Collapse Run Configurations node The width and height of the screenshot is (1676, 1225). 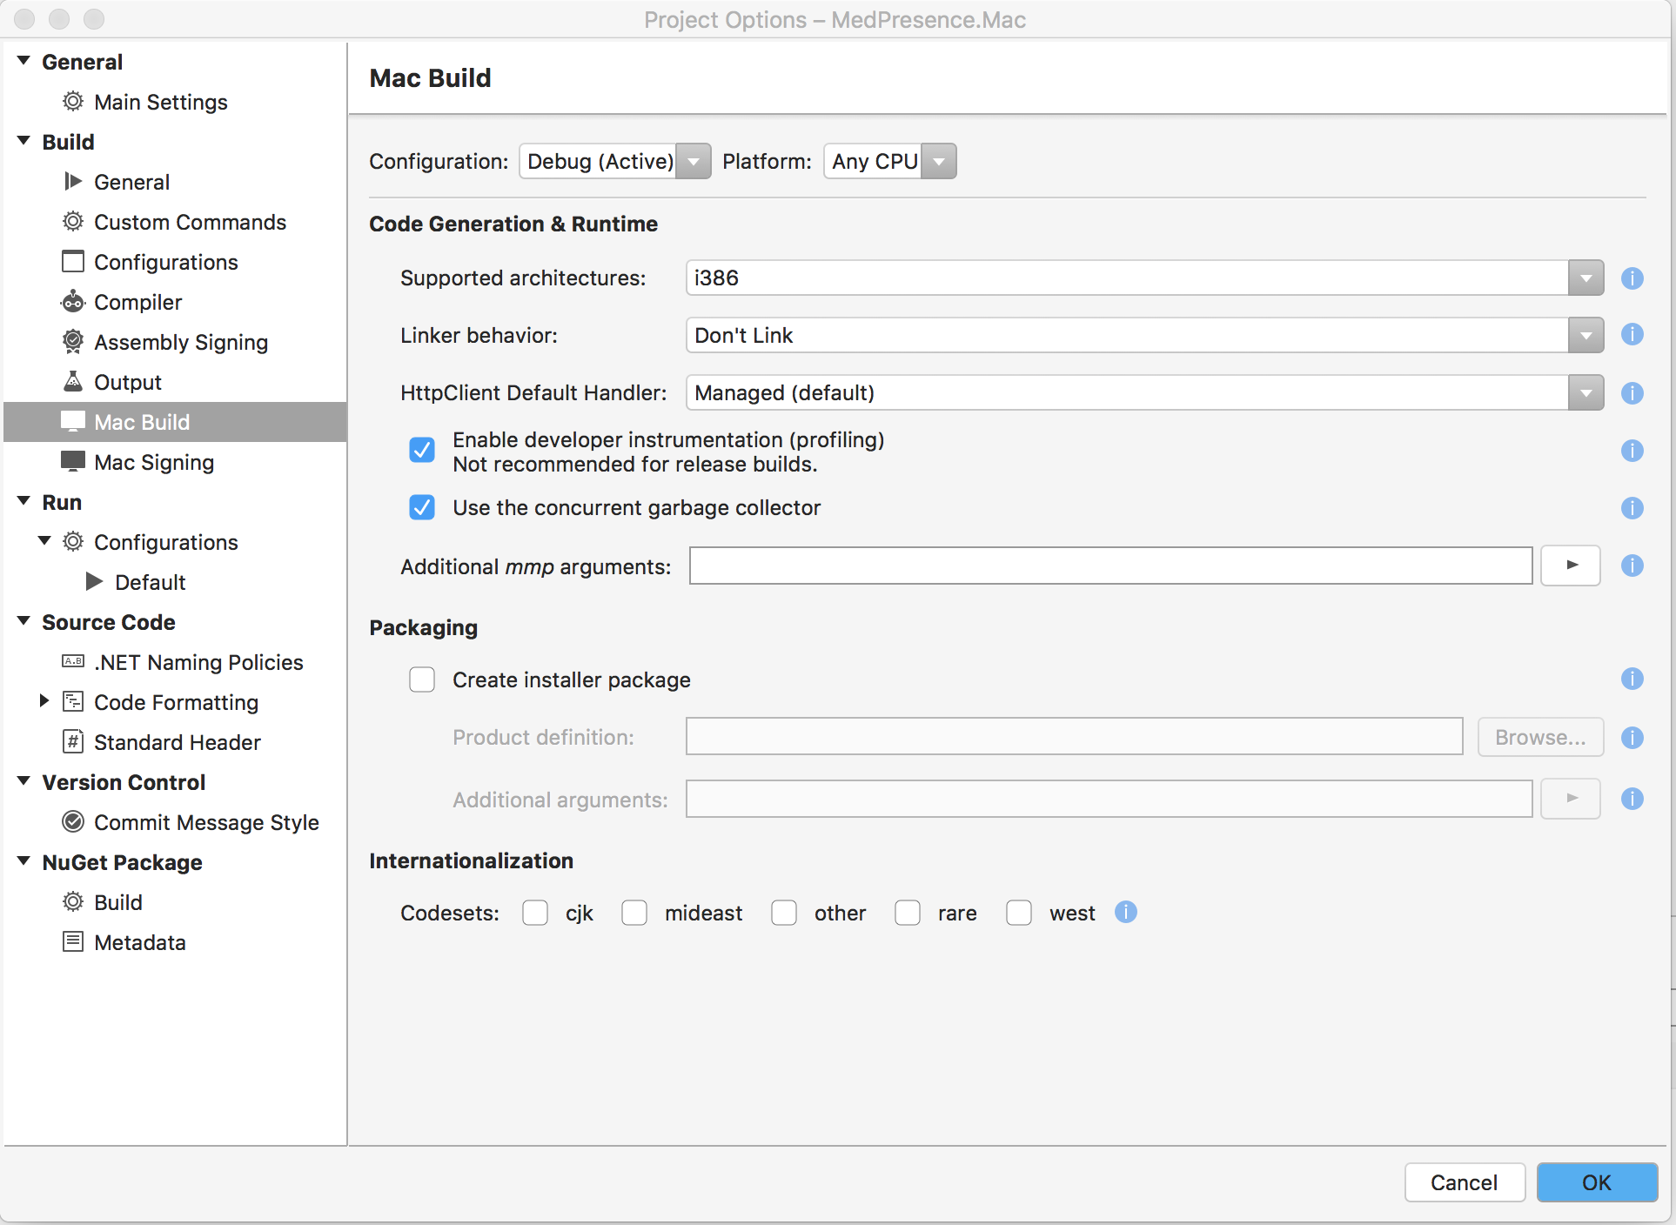pyautogui.click(x=44, y=541)
